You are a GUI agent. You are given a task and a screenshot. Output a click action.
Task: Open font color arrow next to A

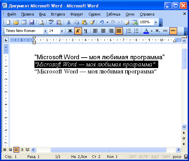(x=152, y=31)
